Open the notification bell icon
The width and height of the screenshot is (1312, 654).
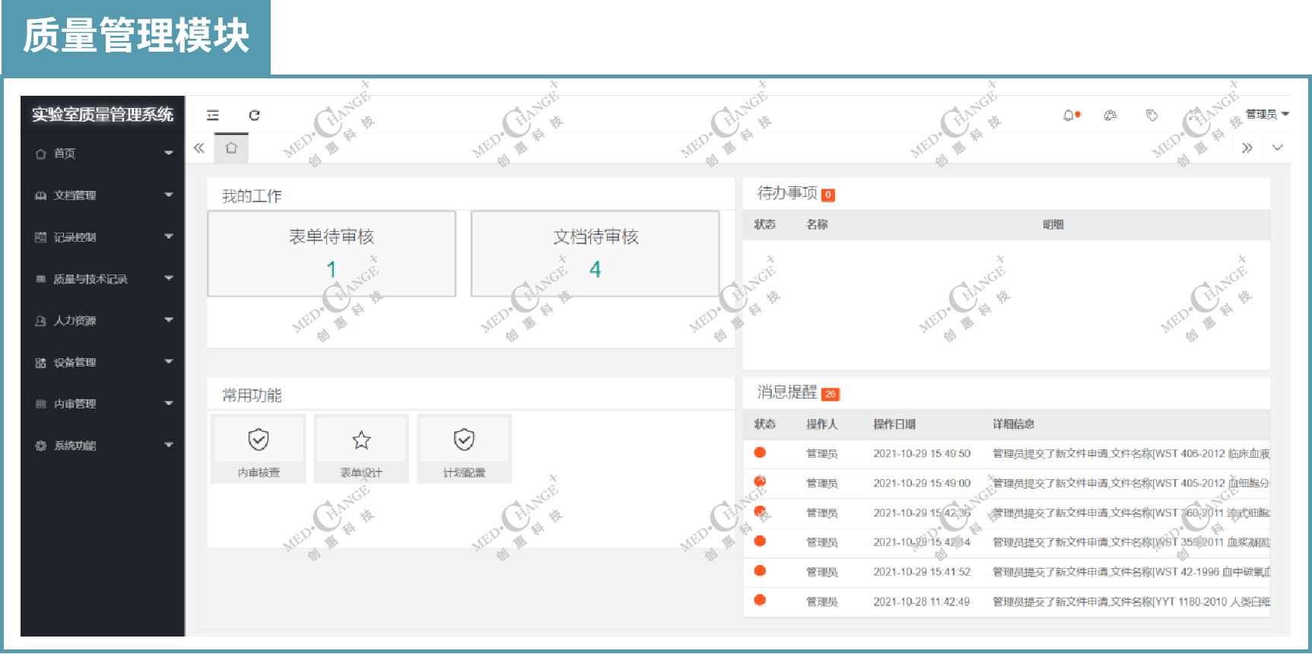pyautogui.click(x=1069, y=116)
